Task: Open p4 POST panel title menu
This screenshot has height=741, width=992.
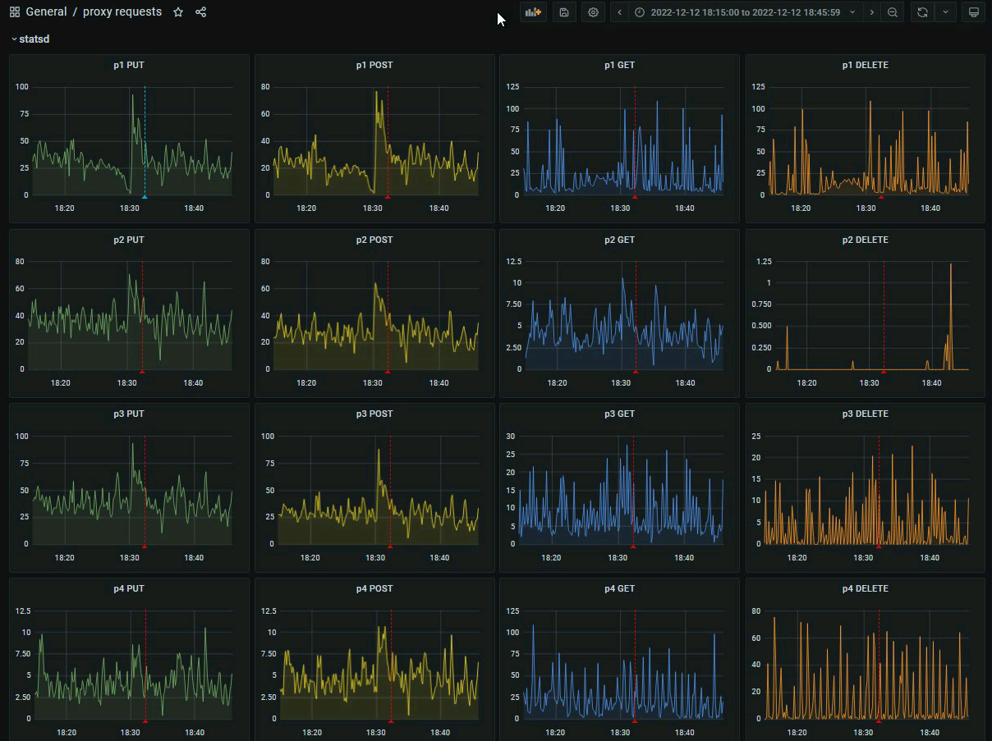Action: pos(374,588)
